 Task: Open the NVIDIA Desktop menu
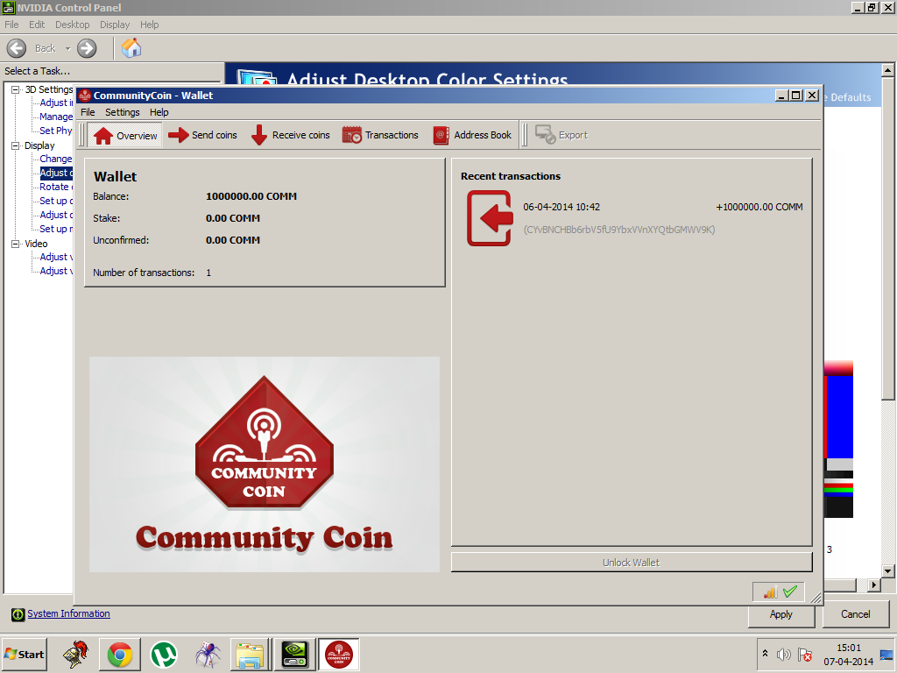pyautogui.click(x=72, y=25)
